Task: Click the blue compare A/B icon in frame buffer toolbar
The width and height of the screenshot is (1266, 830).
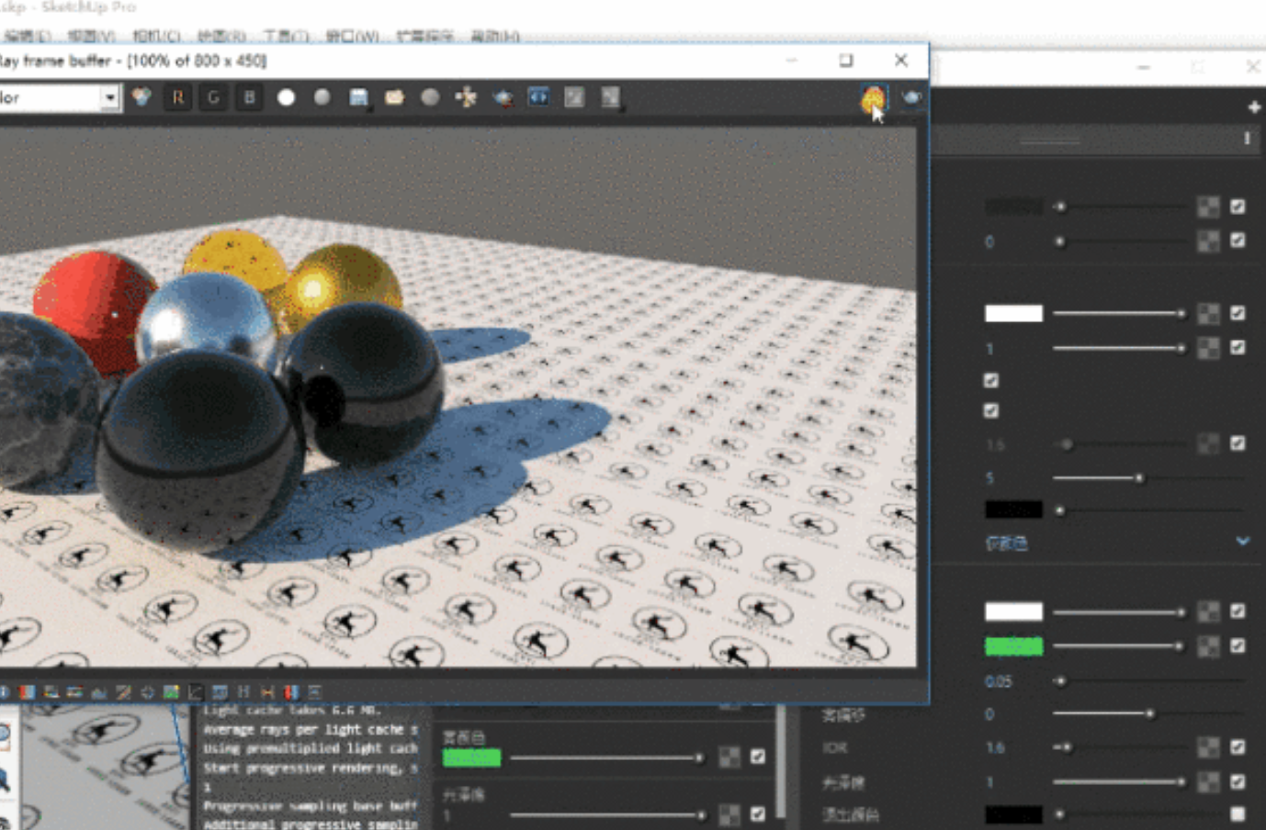Action: pyautogui.click(x=538, y=97)
